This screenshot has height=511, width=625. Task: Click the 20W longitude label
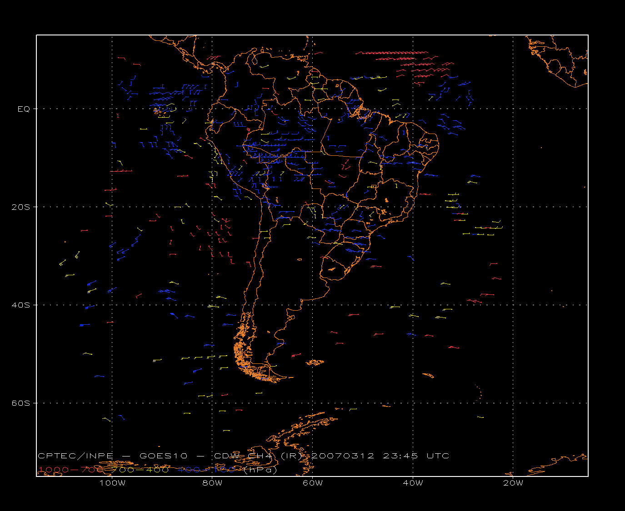click(513, 483)
